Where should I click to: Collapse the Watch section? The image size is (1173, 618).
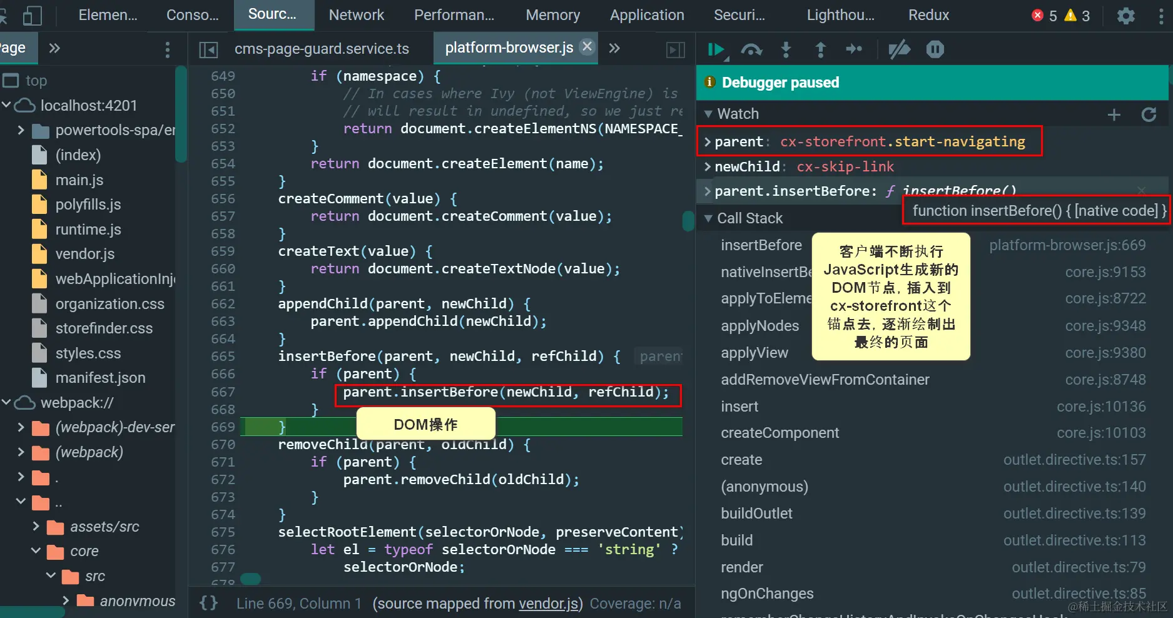point(708,114)
